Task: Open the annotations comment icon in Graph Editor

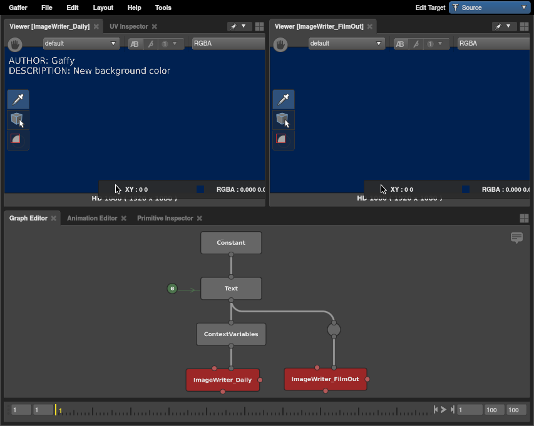Action: point(516,238)
